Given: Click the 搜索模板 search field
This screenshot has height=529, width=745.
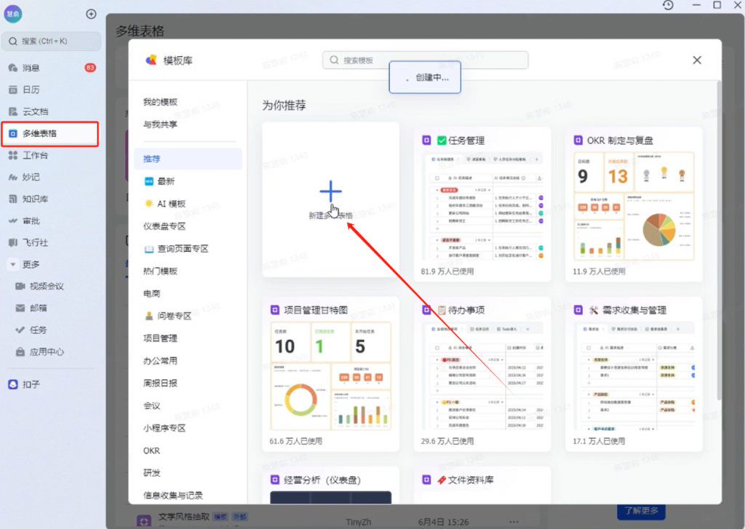Looking at the screenshot, I should [x=425, y=60].
